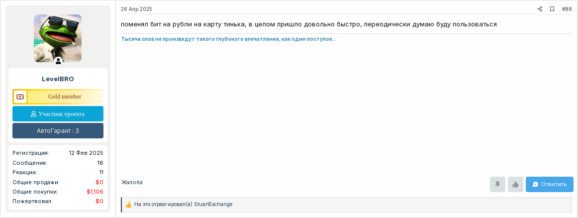Open StuartExchange profile from reactions
578x218 pixels.
(213, 205)
